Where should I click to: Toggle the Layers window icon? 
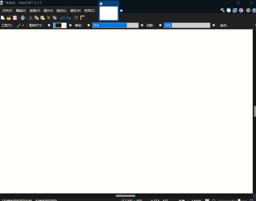tap(235, 10)
